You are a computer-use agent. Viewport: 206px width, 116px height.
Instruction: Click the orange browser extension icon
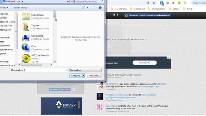[173, 3]
